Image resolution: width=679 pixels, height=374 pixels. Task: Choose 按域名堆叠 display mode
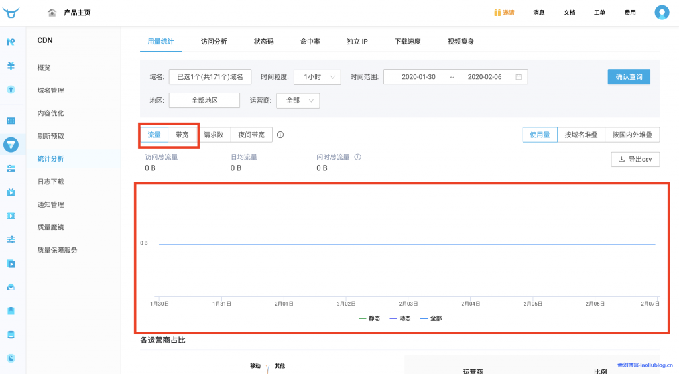pyautogui.click(x=581, y=135)
